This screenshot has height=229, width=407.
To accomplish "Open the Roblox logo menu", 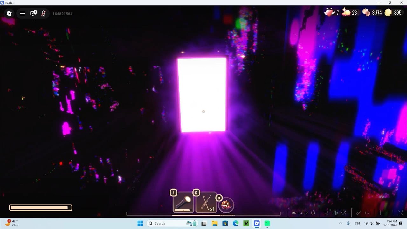I will [9, 13].
